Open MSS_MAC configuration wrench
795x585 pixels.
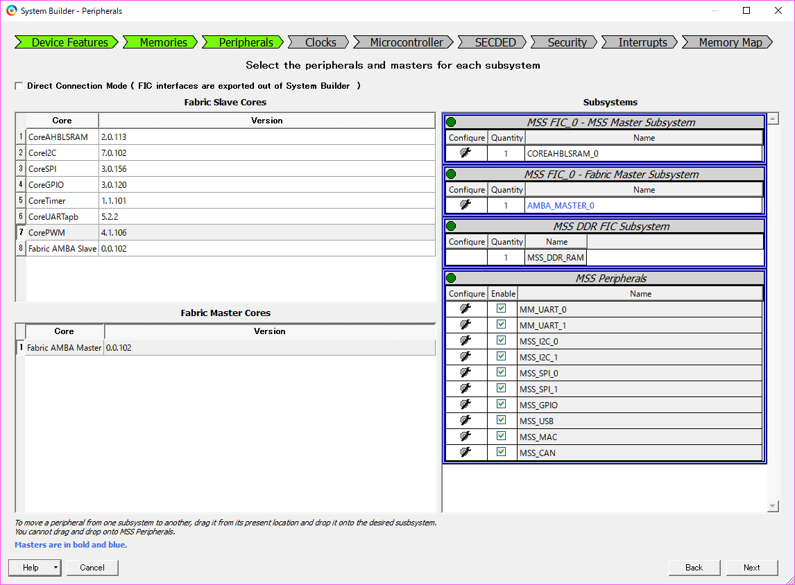pyautogui.click(x=465, y=436)
